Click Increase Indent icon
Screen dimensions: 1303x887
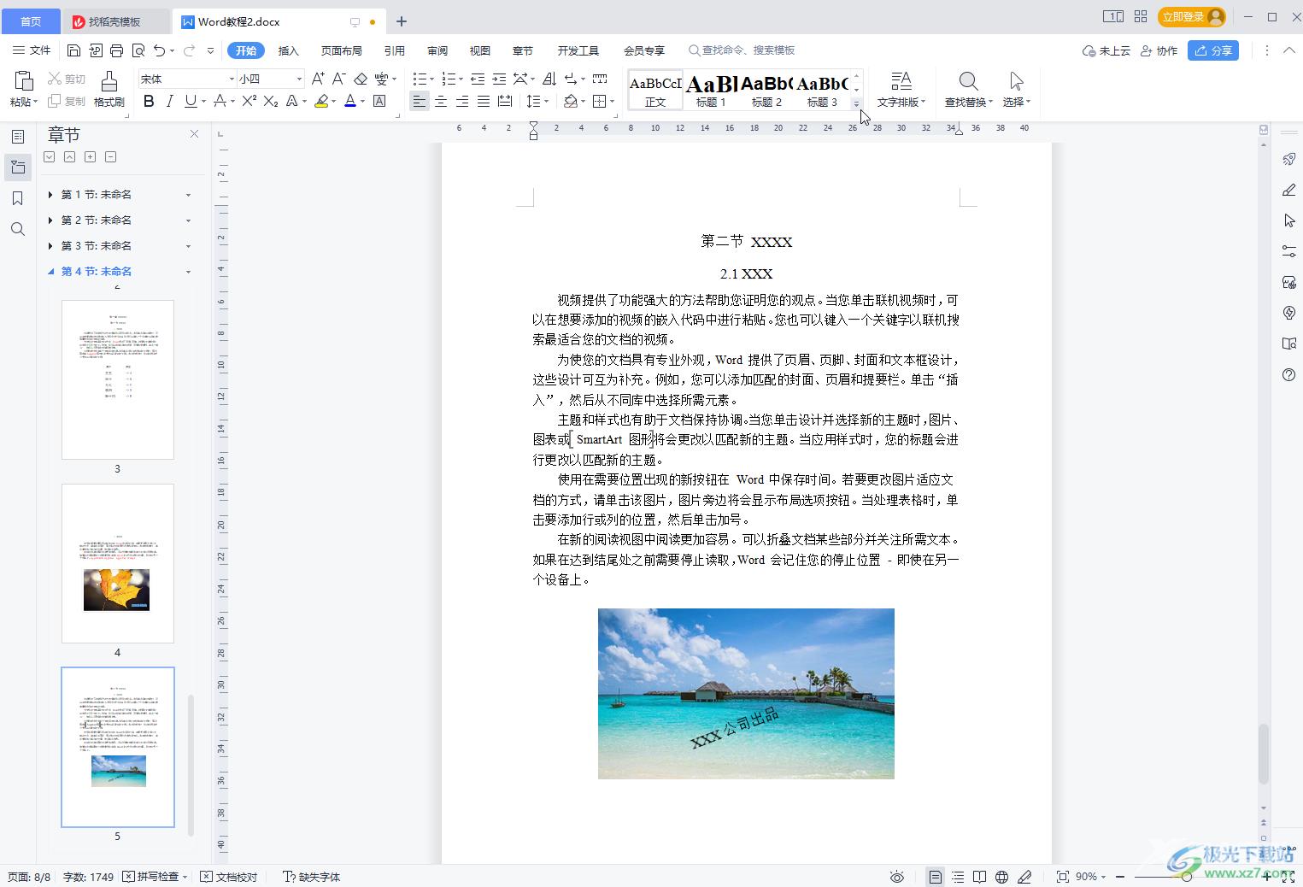[x=499, y=79]
